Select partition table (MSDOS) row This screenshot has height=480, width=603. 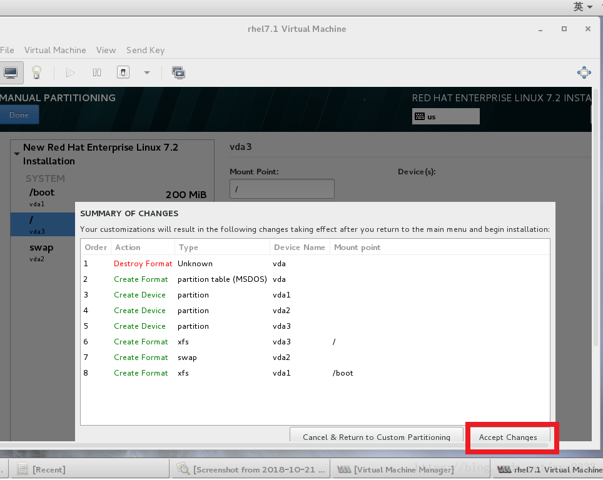tap(315, 279)
